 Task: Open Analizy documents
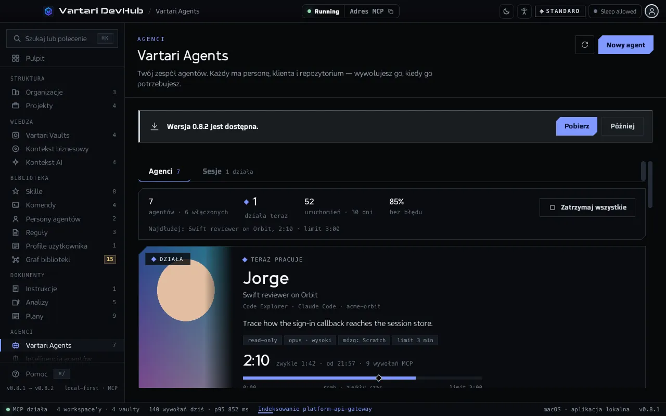(x=62, y=302)
